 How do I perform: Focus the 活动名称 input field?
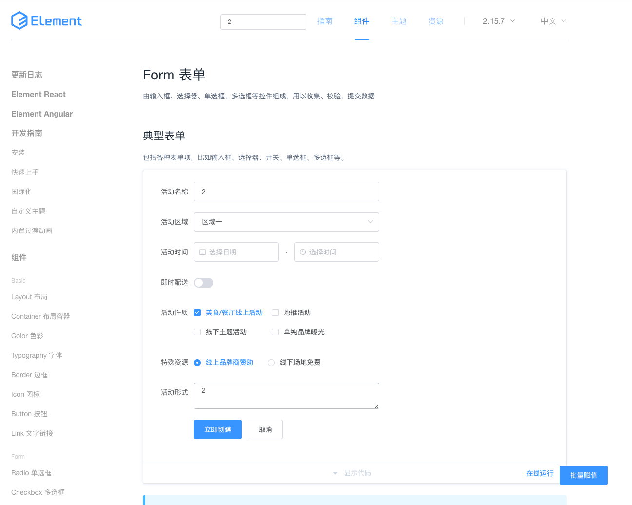pyautogui.click(x=287, y=192)
